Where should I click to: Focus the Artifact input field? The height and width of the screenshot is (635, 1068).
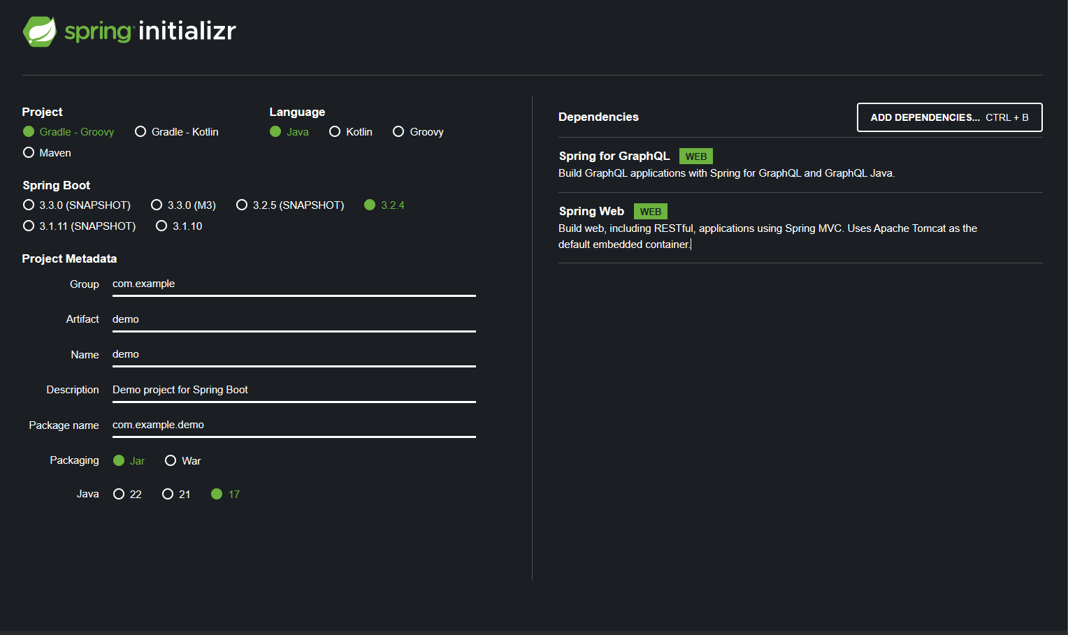tap(294, 319)
